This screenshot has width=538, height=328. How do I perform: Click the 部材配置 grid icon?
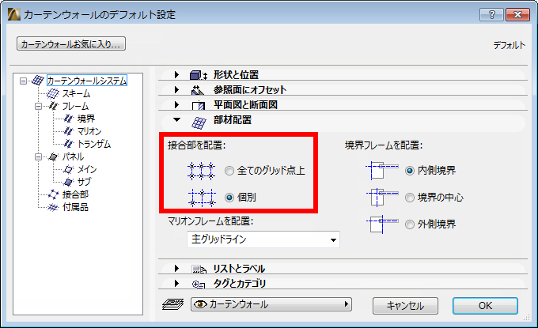coord(199,123)
